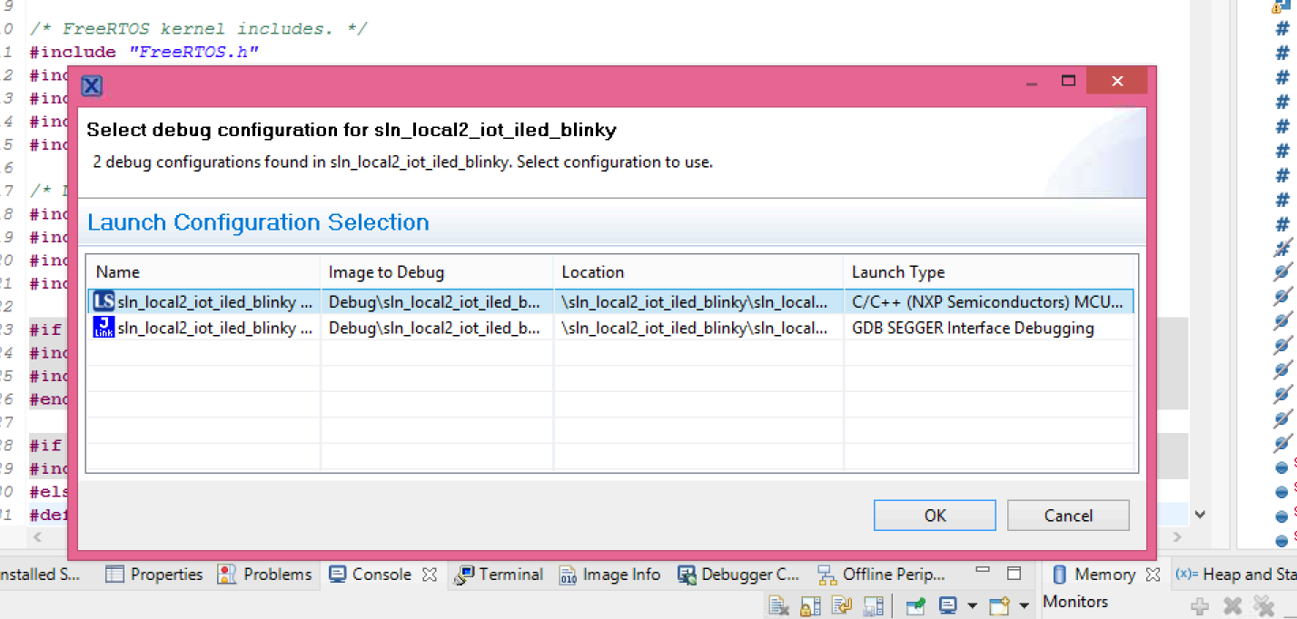
Task: Pin the Console view
Action: tap(915, 606)
